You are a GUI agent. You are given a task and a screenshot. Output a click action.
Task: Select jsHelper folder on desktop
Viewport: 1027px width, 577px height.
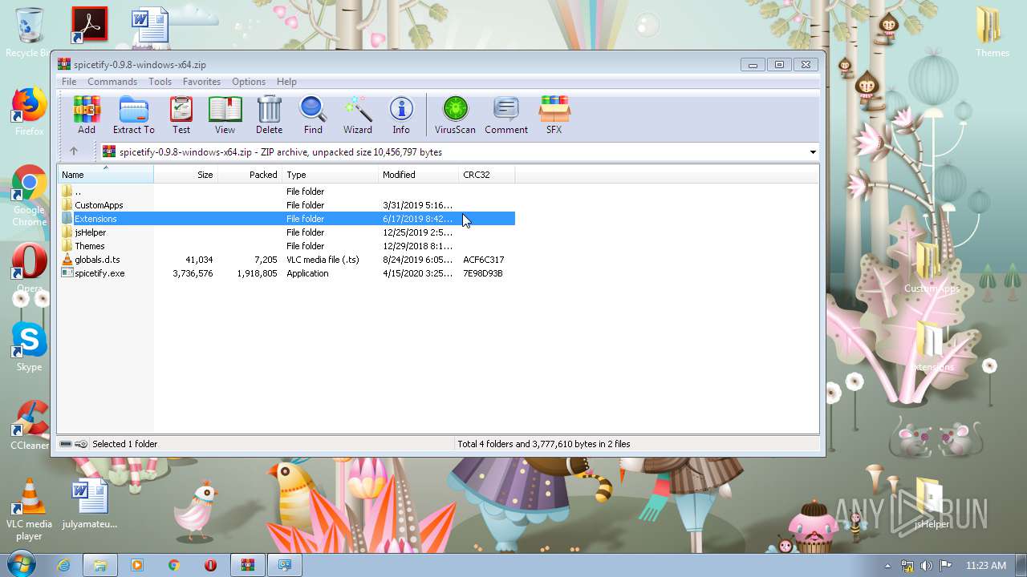(x=932, y=503)
